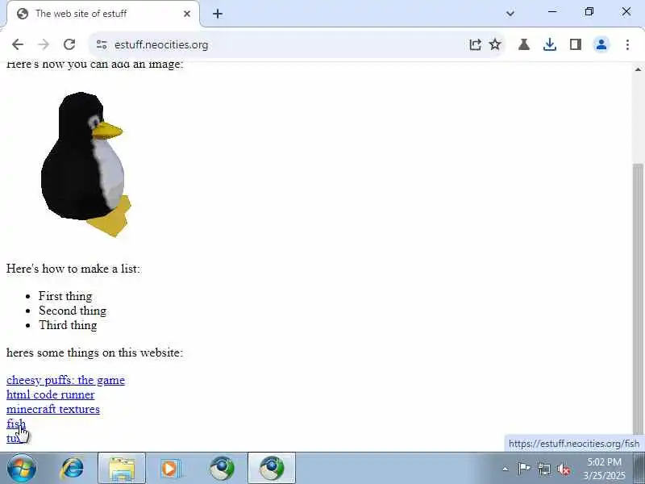The width and height of the screenshot is (645, 484).
Task: Select 'Second thing' list text
Action: [x=73, y=311]
